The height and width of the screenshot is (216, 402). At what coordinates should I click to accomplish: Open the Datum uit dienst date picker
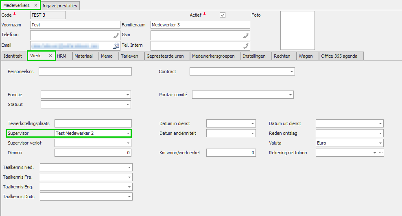(x=380, y=123)
